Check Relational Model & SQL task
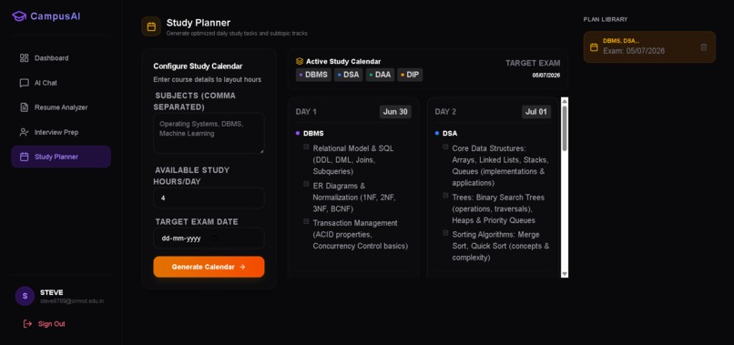Screen dimensions: 734x345 pos(306,147)
